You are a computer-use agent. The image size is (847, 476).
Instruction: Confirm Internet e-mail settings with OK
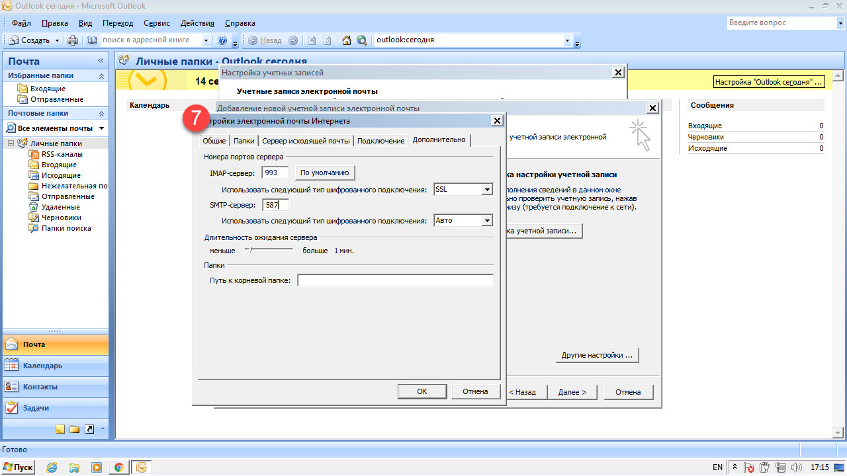pos(422,391)
